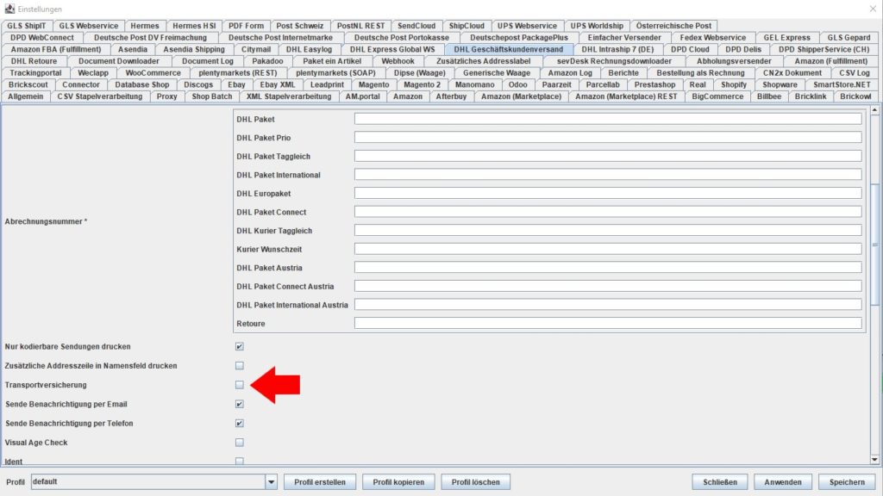The image size is (883, 496).
Task: Focus DHL Paket International Austria field
Action: click(608, 305)
